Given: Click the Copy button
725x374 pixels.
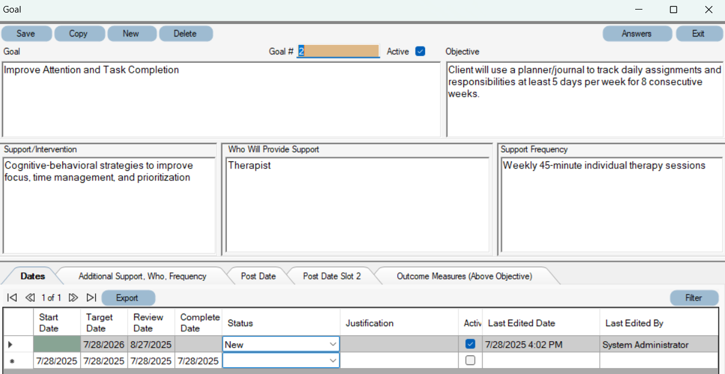Looking at the screenshot, I should (79, 33).
